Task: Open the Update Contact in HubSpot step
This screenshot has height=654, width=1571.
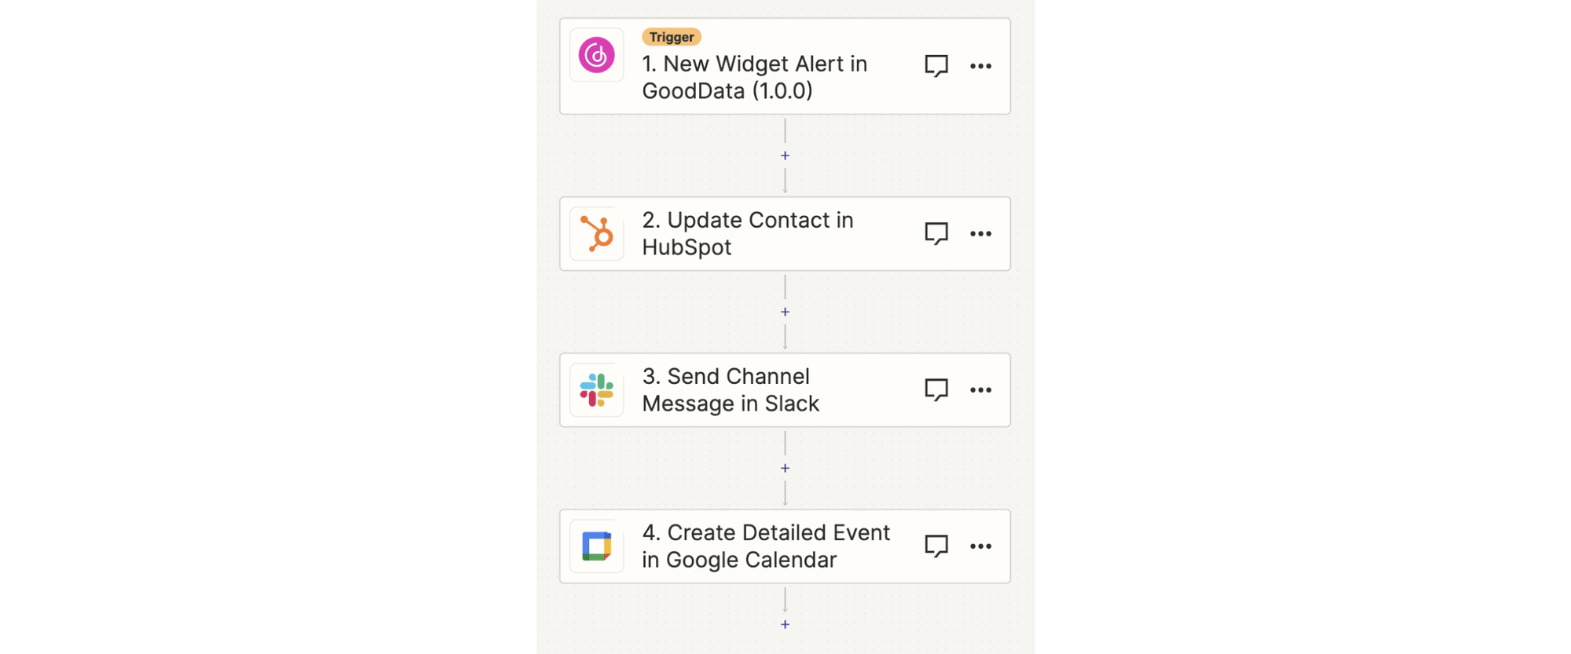Action: point(746,233)
